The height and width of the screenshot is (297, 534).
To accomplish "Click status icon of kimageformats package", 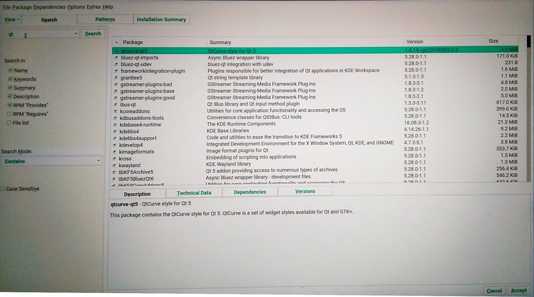I will [114, 152].
